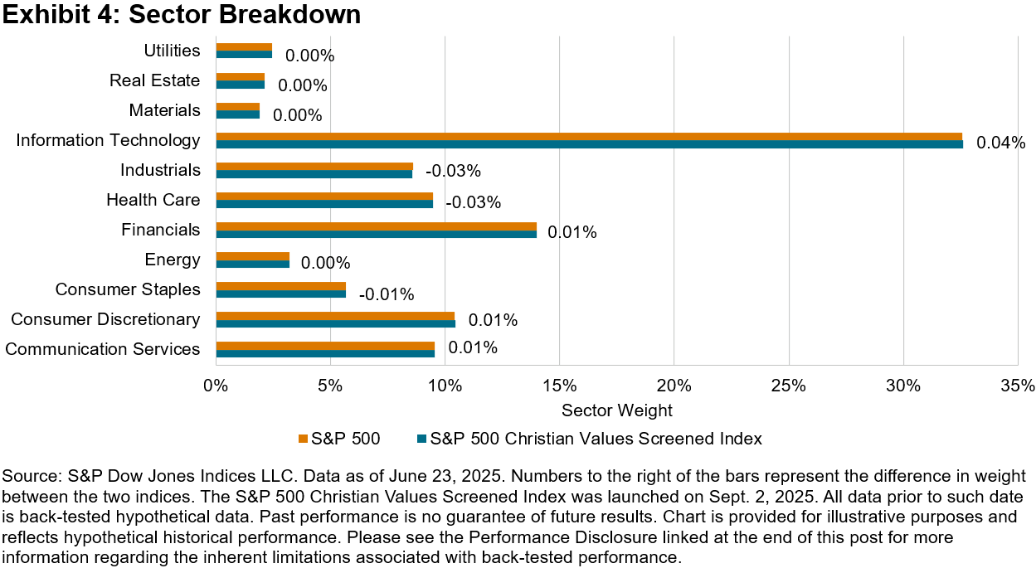Click the orange Financials bar
Screen dimensions: 1036x568
pos(376,226)
